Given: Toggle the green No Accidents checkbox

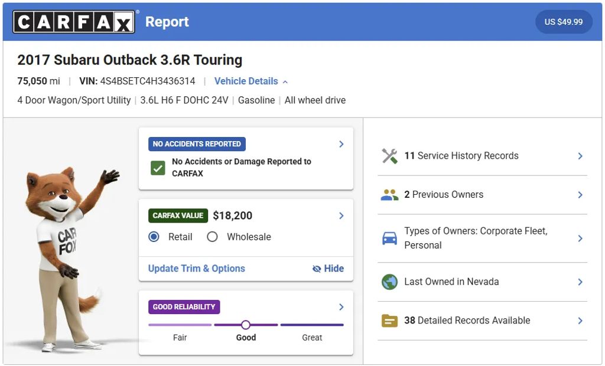Looking at the screenshot, I should point(158,168).
